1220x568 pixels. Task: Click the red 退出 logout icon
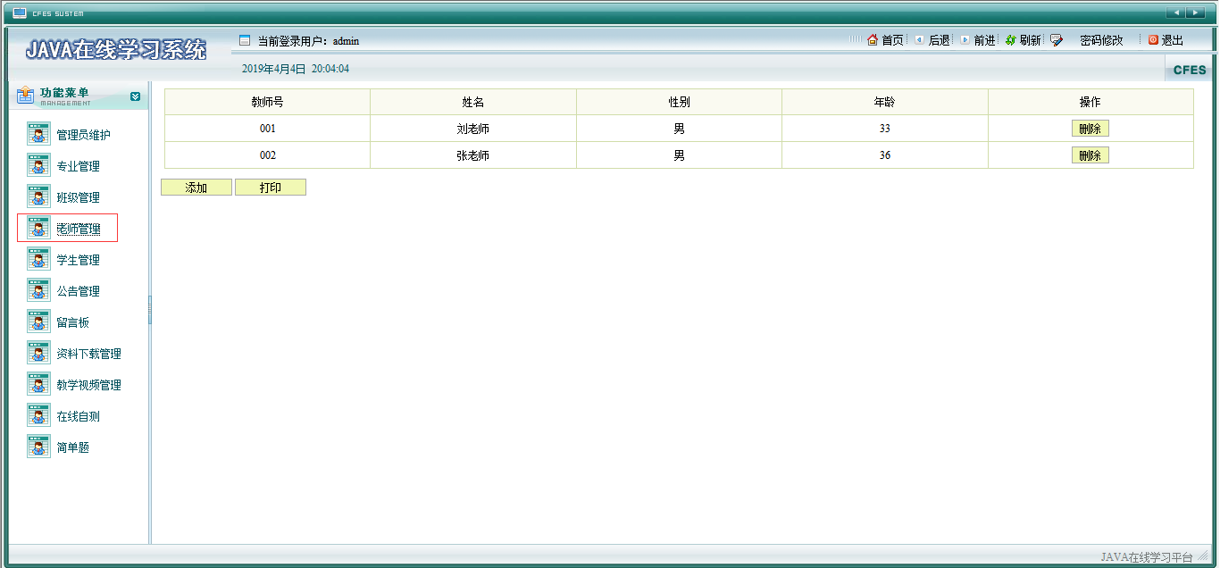pos(1153,40)
